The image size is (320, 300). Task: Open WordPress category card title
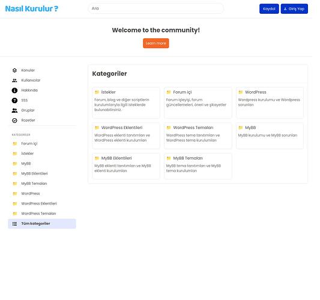[256, 92]
